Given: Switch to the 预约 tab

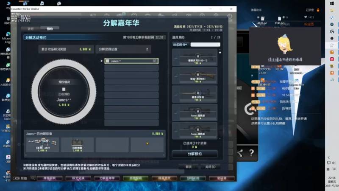Looking at the screenshot, I should click(x=50, y=28).
